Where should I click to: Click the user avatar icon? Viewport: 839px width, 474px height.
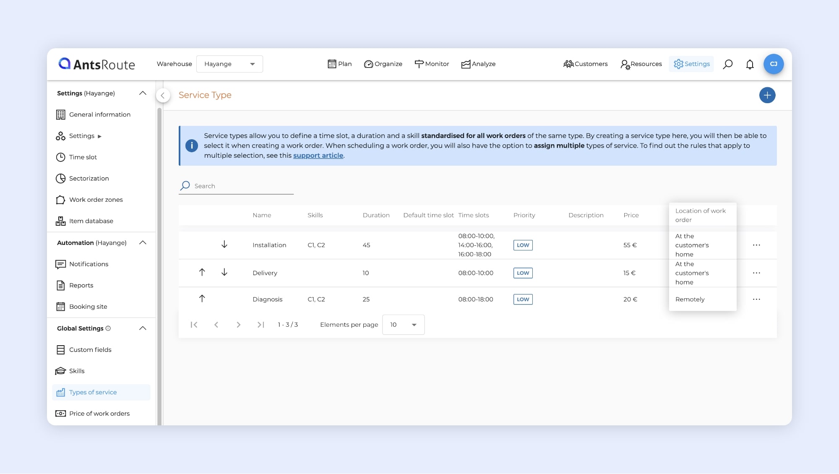(774, 64)
